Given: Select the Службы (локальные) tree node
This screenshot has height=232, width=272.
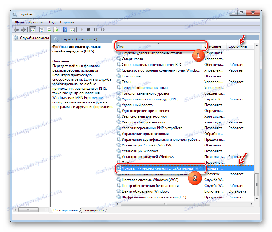Looking at the screenshot, I should [x=32, y=38].
